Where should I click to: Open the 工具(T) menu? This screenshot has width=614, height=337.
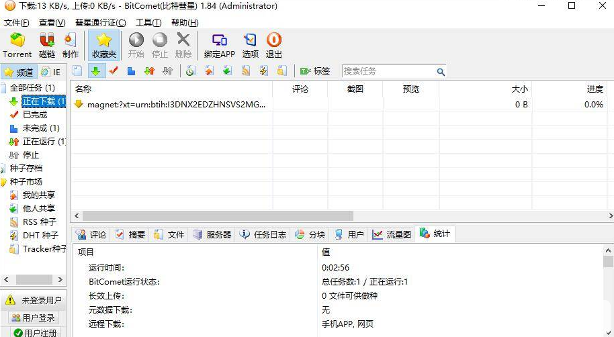[148, 23]
